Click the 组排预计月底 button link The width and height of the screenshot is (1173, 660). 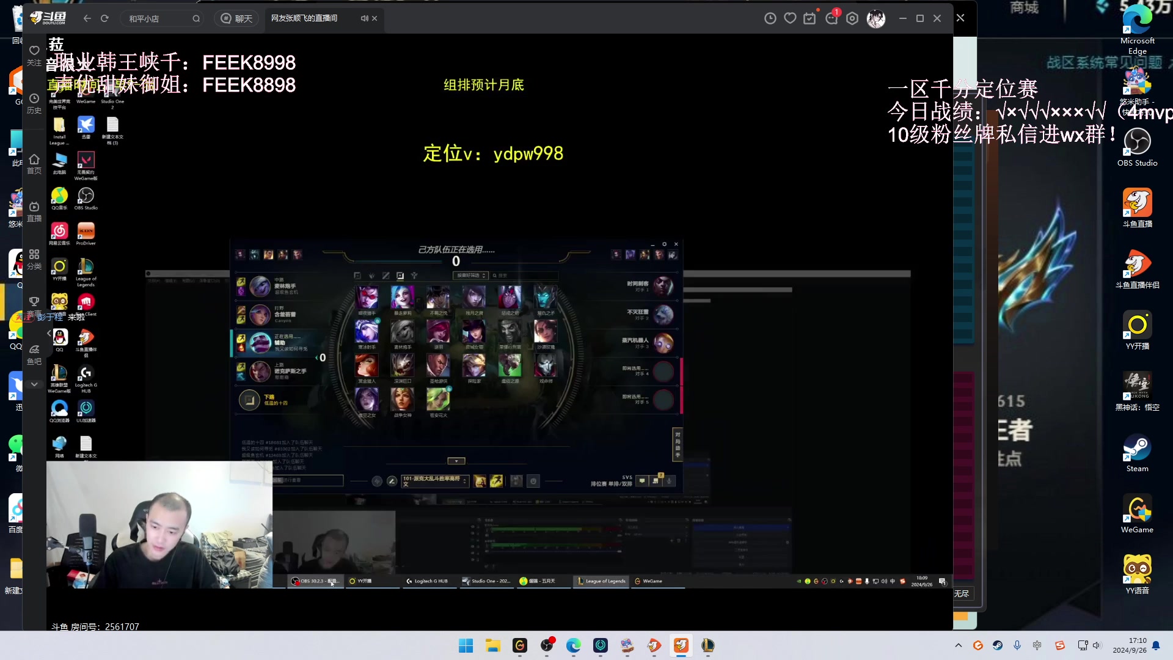pyautogui.click(x=483, y=84)
